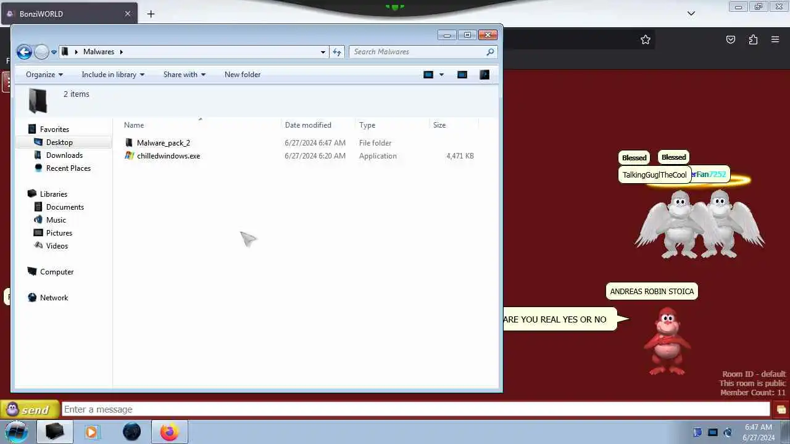The width and height of the screenshot is (790, 444).
Task: Click the Explorer folder taskbar icon
Action: [x=54, y=432]
